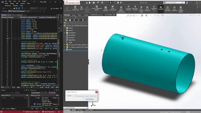Switch to Motion Study 1 tab
Screen dimensions: 201x113
(x=89, y=110)
